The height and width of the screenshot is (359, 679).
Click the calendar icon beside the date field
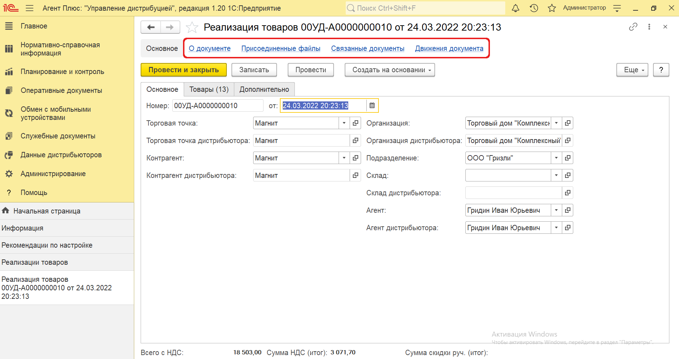pos(372,105)
